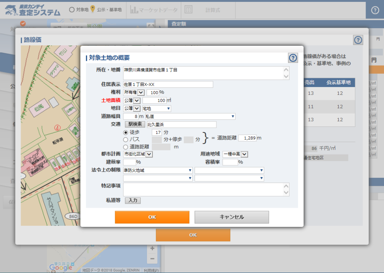Click the 建蔽率 percentage field
The image size is (384, 273).
click(129, 162)
